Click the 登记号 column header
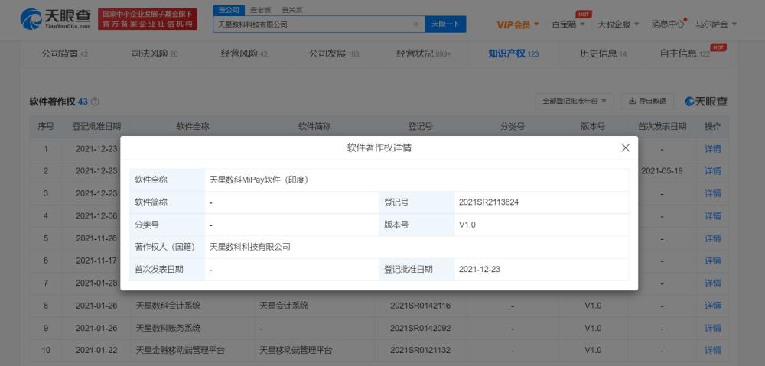This screenshot has width=765, height=366. (420, 126)
